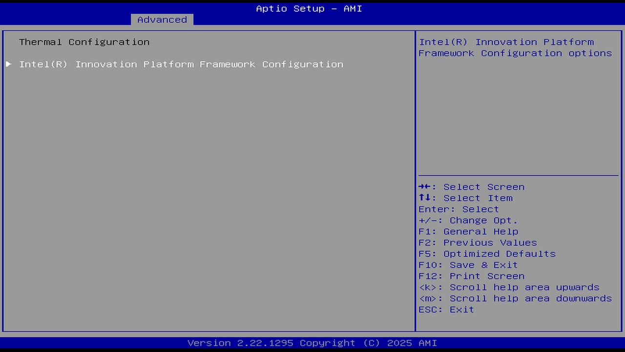Click the 'ESC: Exit' hint

click(x=446, y=309)
